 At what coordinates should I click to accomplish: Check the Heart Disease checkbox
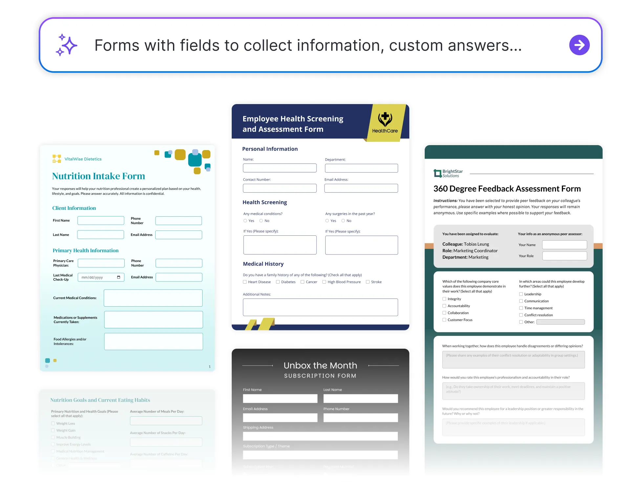pos(245,282)
